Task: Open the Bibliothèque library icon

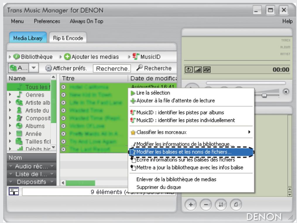Action: point(16,57)
